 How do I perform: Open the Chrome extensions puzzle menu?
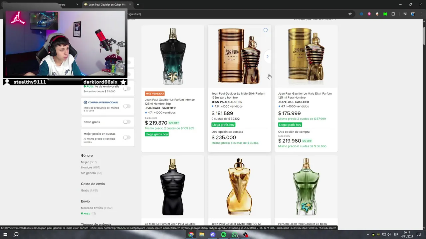pyautogui.click(x=393, y=14)
